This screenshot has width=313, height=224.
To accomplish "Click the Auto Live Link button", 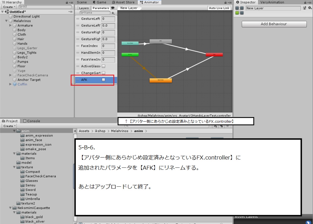I will (219, 8).
